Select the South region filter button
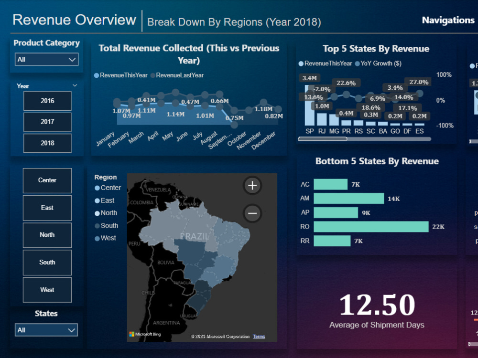 pos(47,262)
